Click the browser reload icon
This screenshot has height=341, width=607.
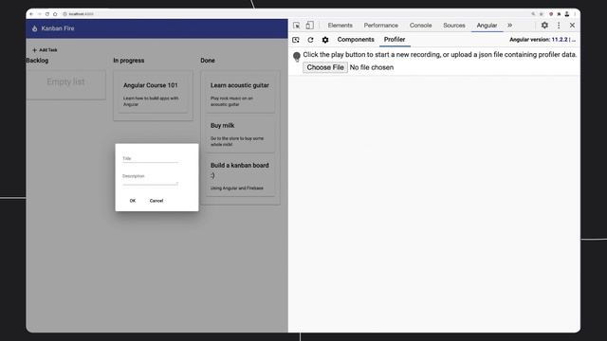pyautogui.click(x=47, y=14)
